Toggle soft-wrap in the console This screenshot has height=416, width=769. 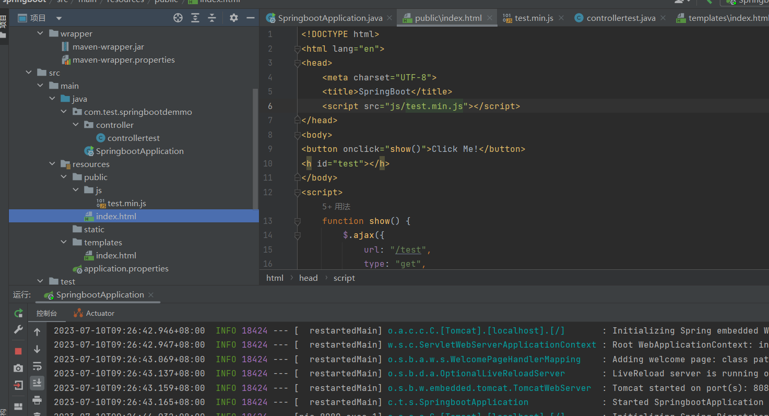[x=37, y=366]
